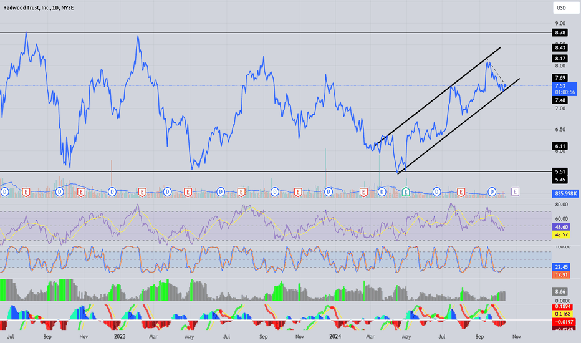Screen dimensions: 581x343
Task: Open the earnings marker for August 2024
Action: point(461,191)
